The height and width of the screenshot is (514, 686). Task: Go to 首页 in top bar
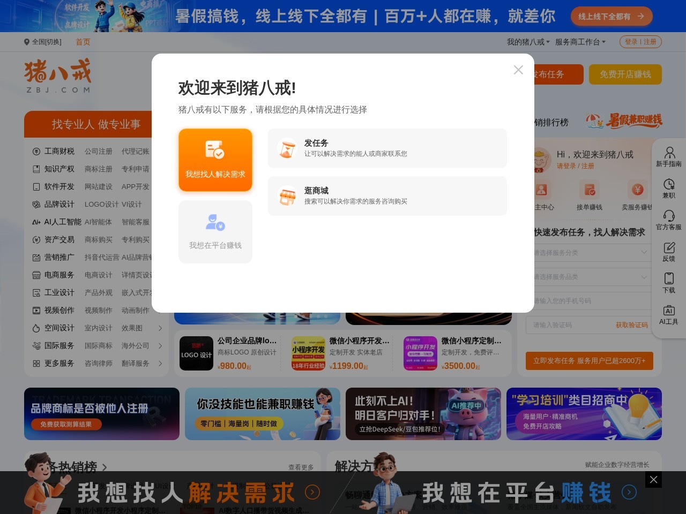[83, 42]
